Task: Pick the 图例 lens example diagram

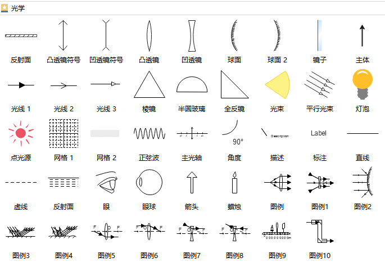Action: pyautogui.click(x=278, y=182)
